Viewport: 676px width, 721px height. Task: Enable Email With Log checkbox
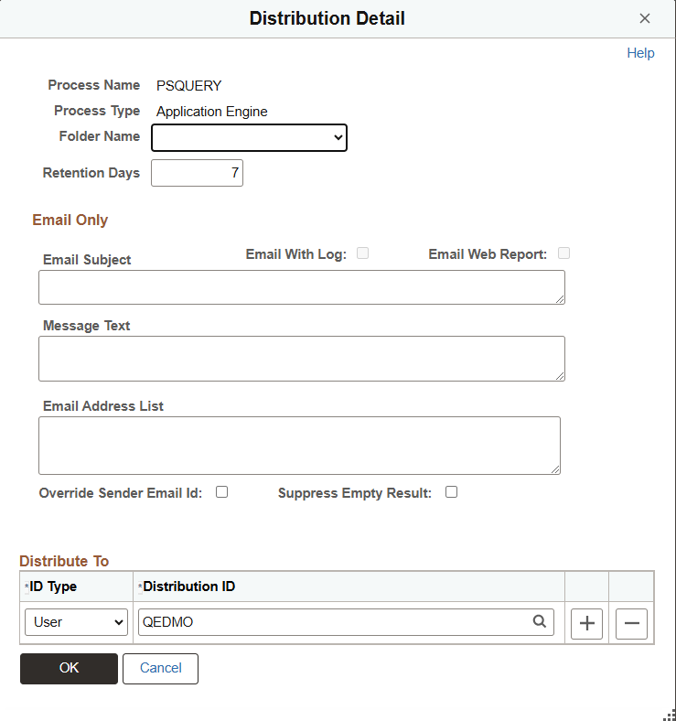(x=362, y=253)
